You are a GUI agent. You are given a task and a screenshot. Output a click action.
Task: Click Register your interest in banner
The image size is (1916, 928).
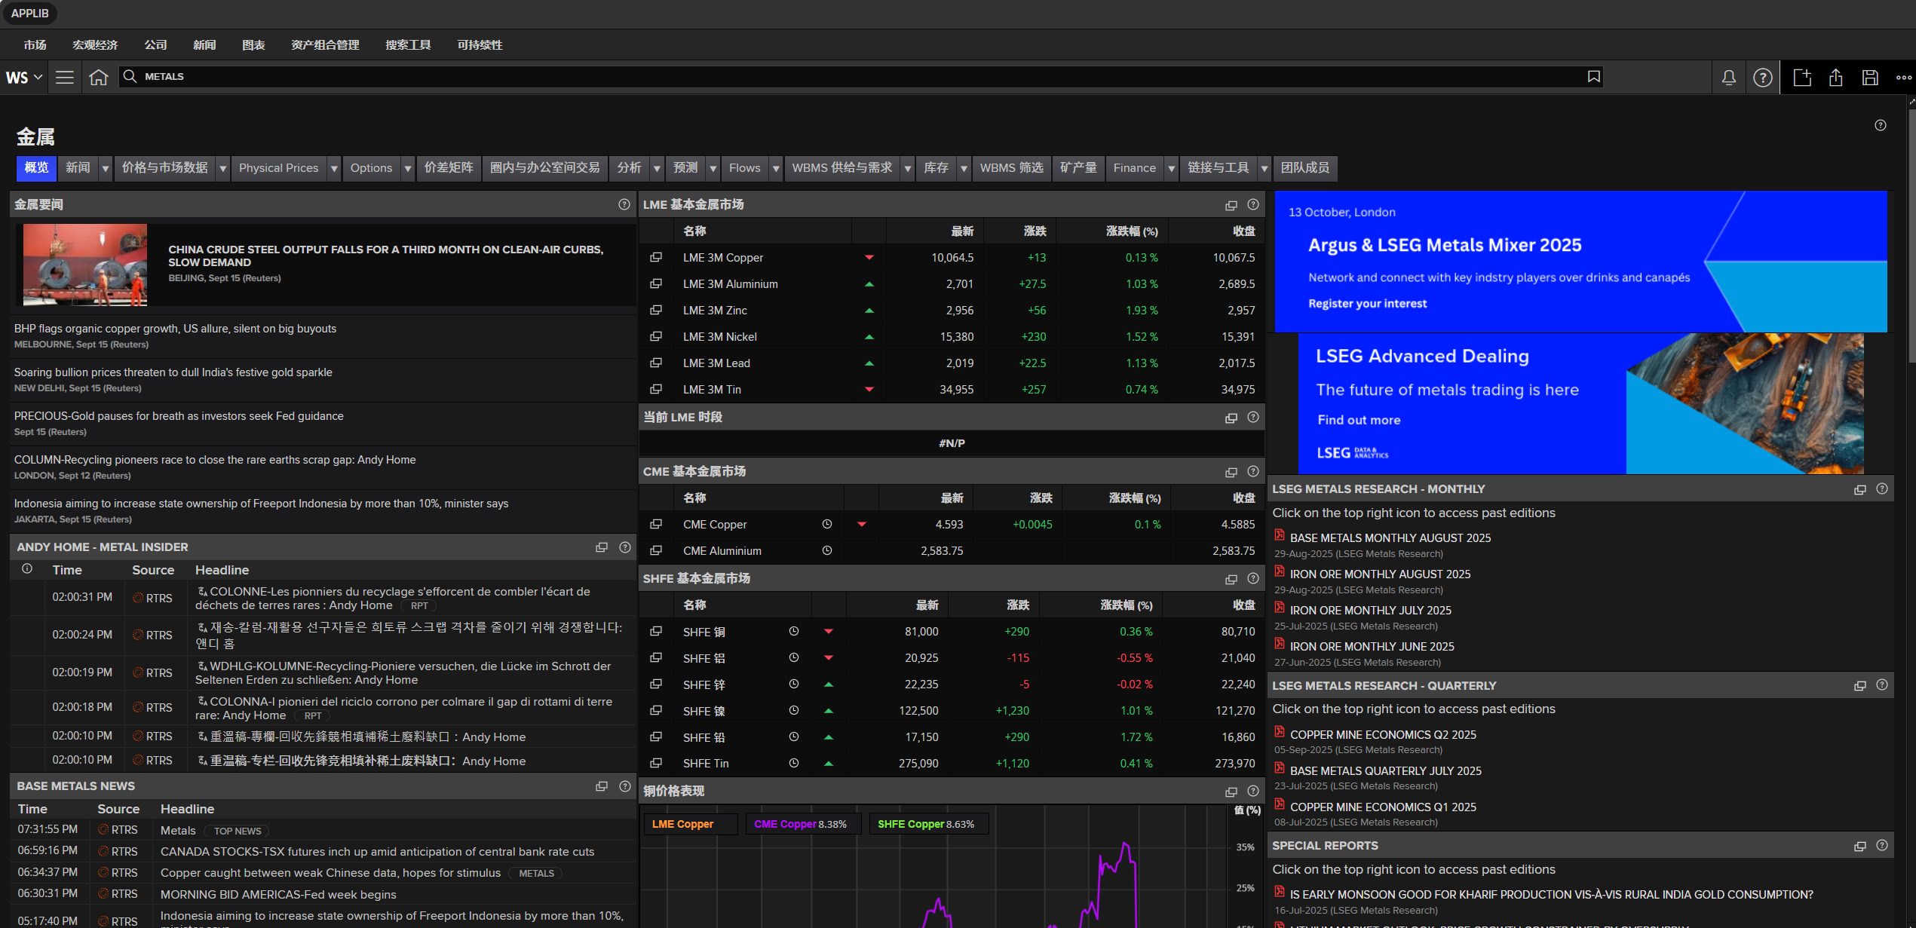1367,304
